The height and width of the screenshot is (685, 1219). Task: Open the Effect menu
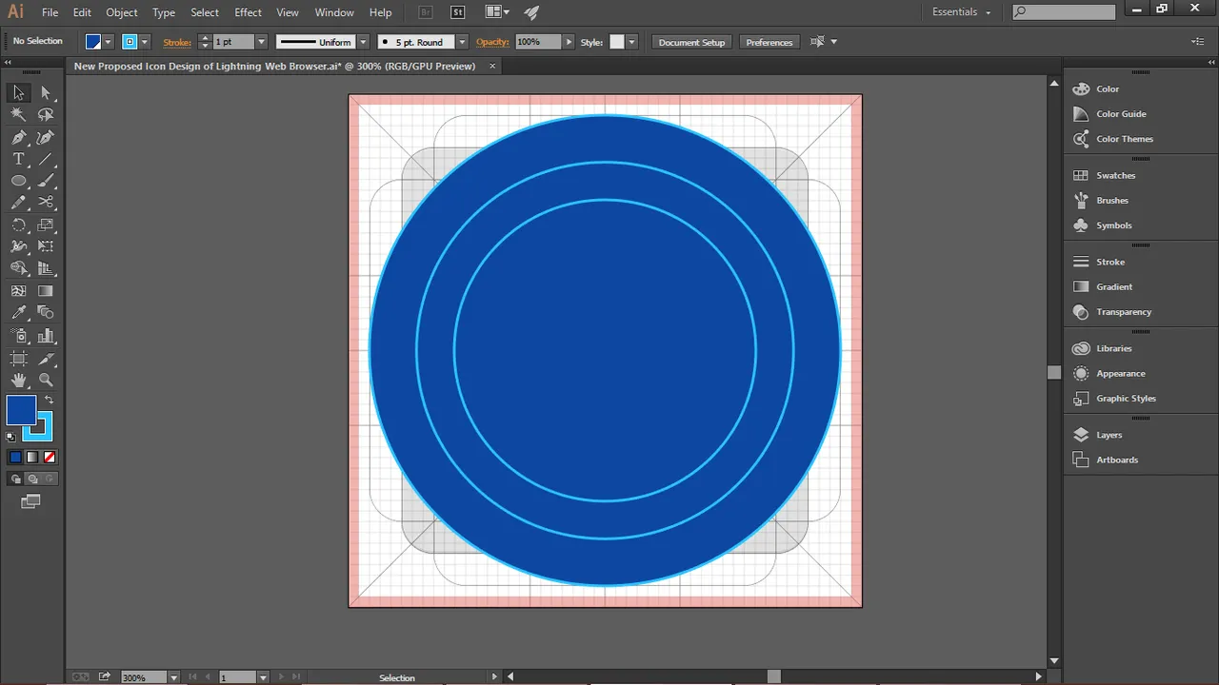tap(248, 12)
